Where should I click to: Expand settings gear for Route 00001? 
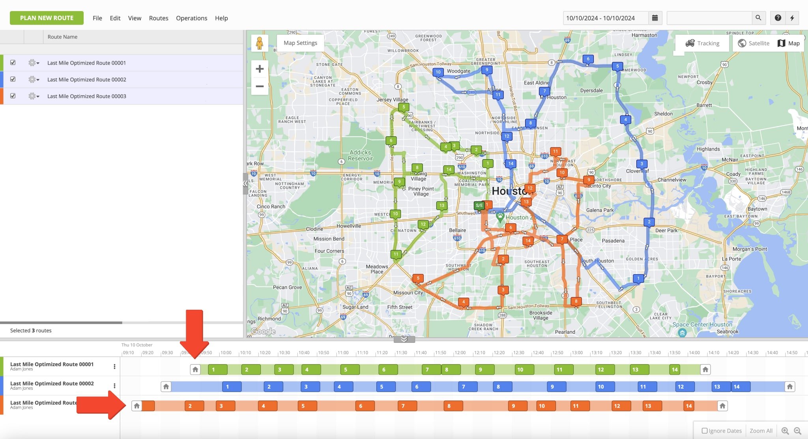pos(34,62)
